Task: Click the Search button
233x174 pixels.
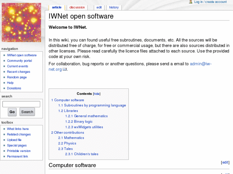Action: tap(27, 112)
